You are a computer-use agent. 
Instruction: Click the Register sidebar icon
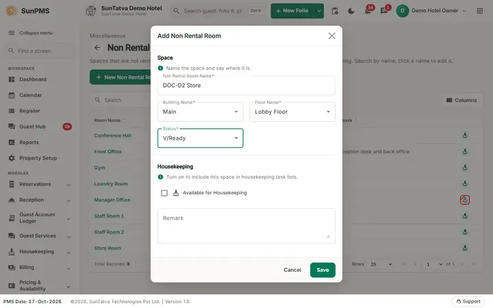[x=12, y=111]
